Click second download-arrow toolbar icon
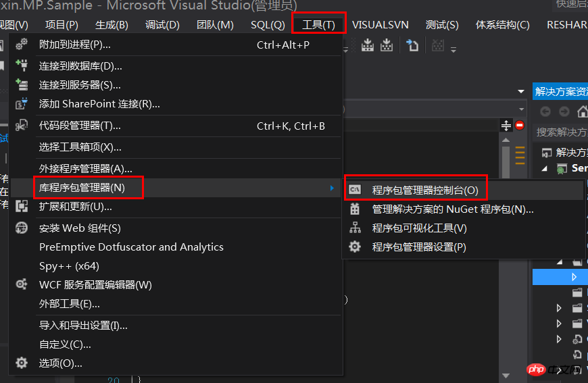 (x=386, y=45)
